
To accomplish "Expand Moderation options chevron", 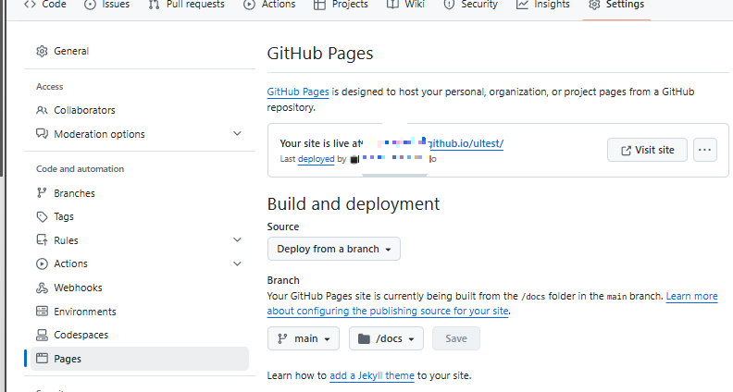I will coord(238,134).
